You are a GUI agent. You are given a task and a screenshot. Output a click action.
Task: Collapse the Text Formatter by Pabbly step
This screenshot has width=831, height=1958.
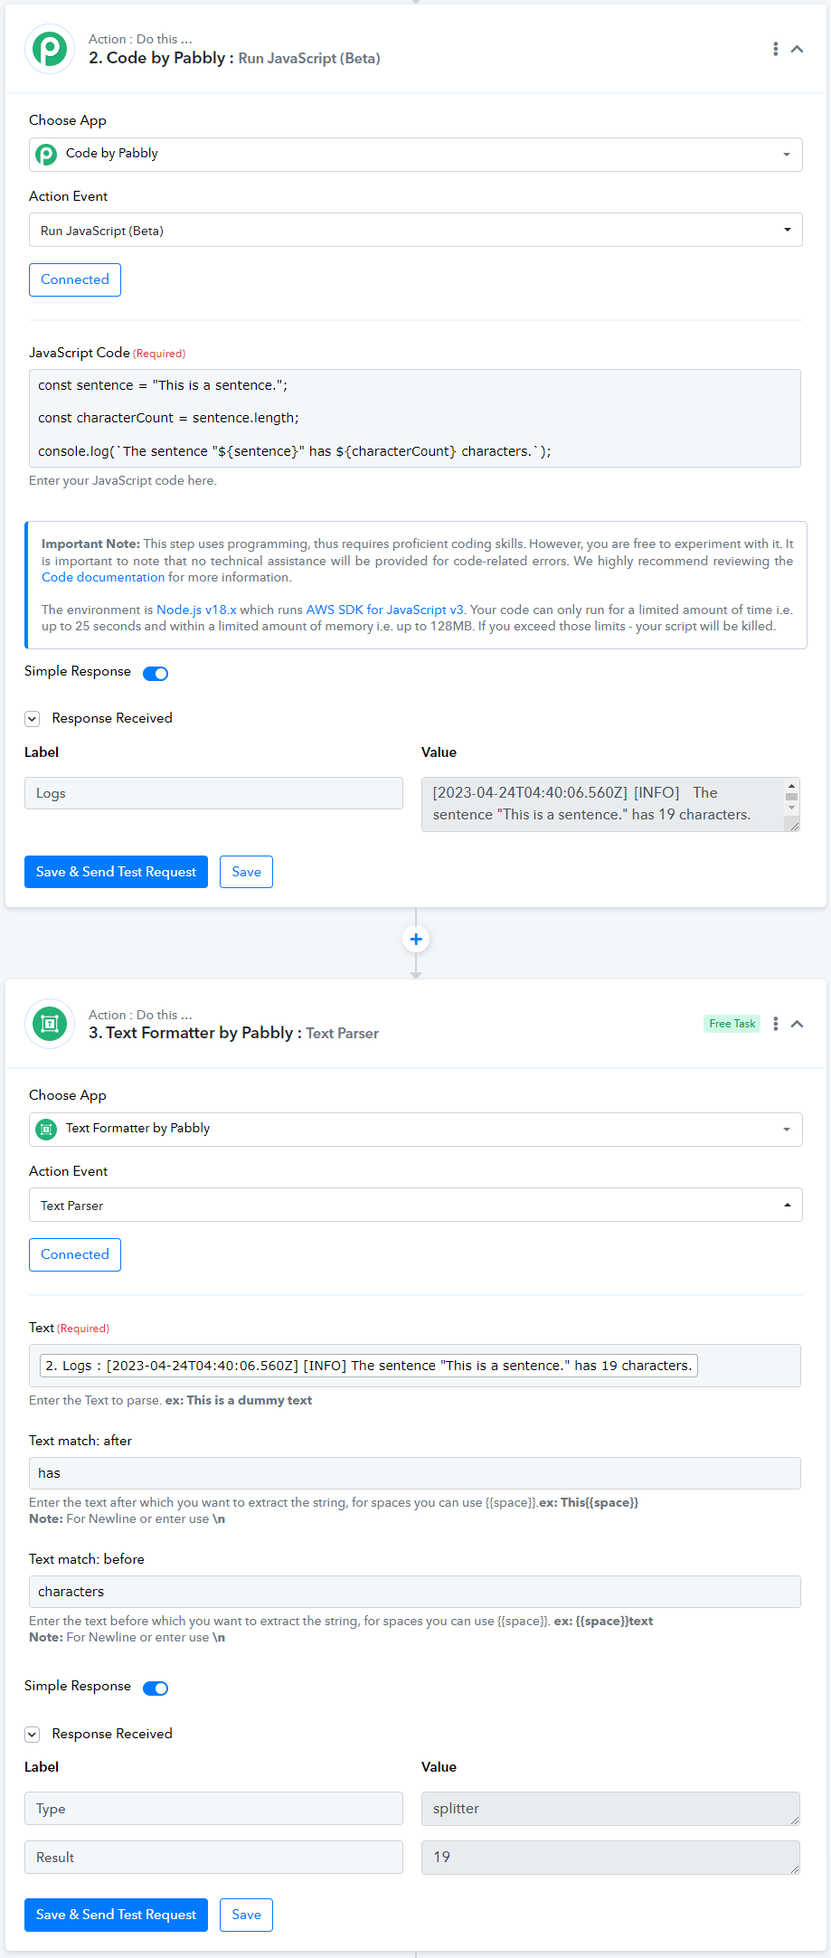click(797, 1024)
